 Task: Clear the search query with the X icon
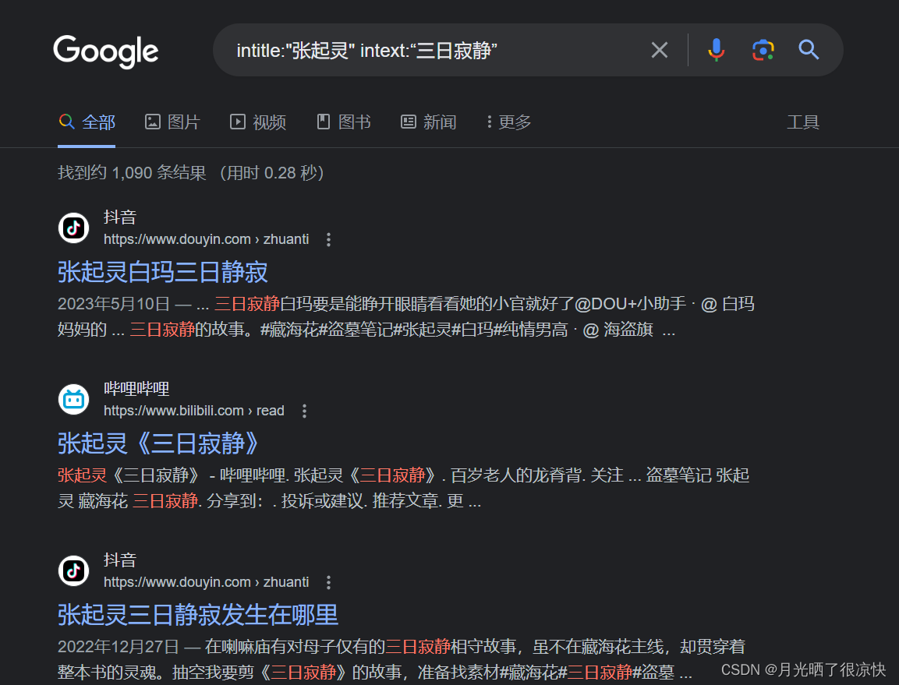[660, 50]
